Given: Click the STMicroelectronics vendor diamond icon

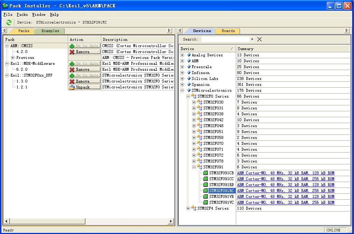Looking at the screenshot, I should pyautogui.click(x=189, y=90).
